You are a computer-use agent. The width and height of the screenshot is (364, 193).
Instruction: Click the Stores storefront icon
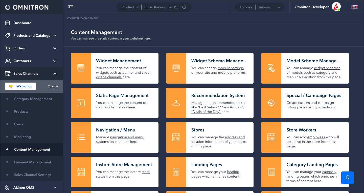176,137
